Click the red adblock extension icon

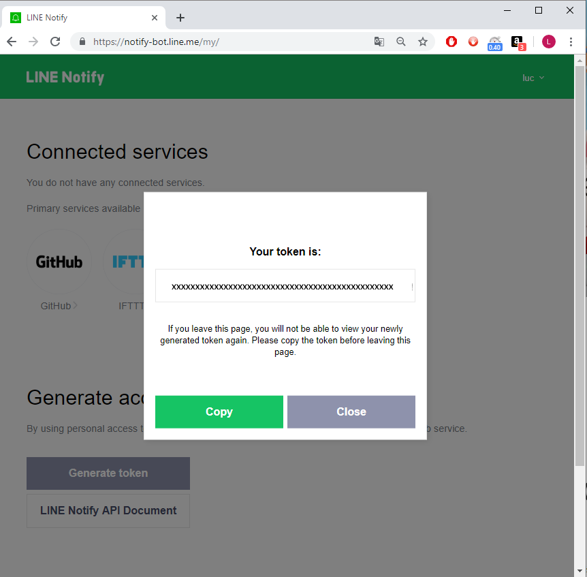pyautogui.click(x=451, y=42)
